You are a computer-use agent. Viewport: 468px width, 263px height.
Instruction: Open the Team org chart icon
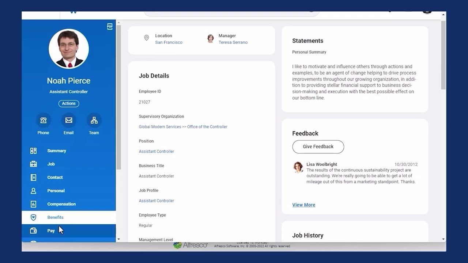click(94, 120)
